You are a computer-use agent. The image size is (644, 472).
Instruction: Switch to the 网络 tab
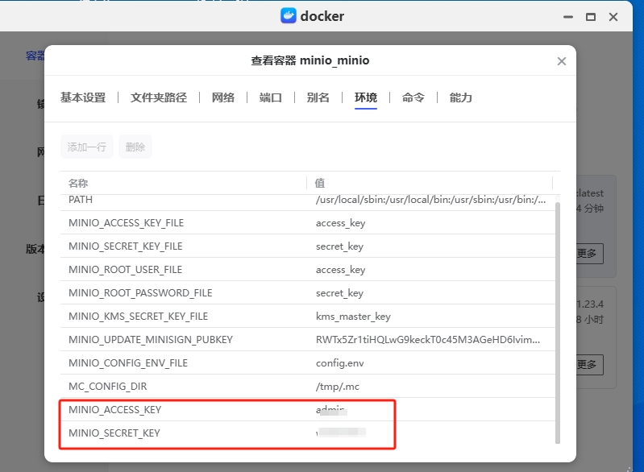click(x=223, y=97)
